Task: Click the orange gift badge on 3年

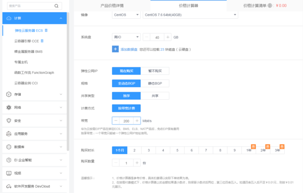Action: click(x=282, y=146)
